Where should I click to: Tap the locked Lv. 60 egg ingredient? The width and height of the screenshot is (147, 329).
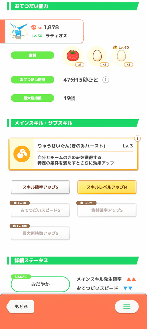121,56
